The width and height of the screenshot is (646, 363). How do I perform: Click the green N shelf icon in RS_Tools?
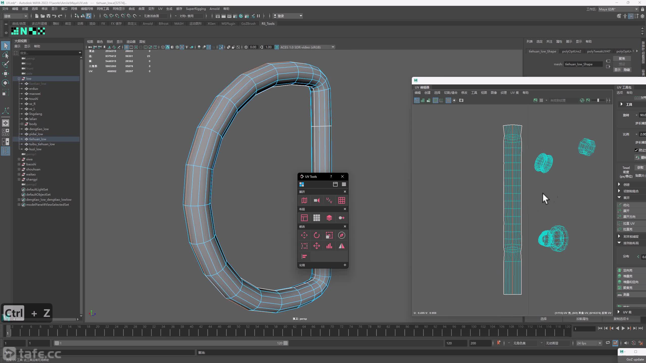[24, 31]
